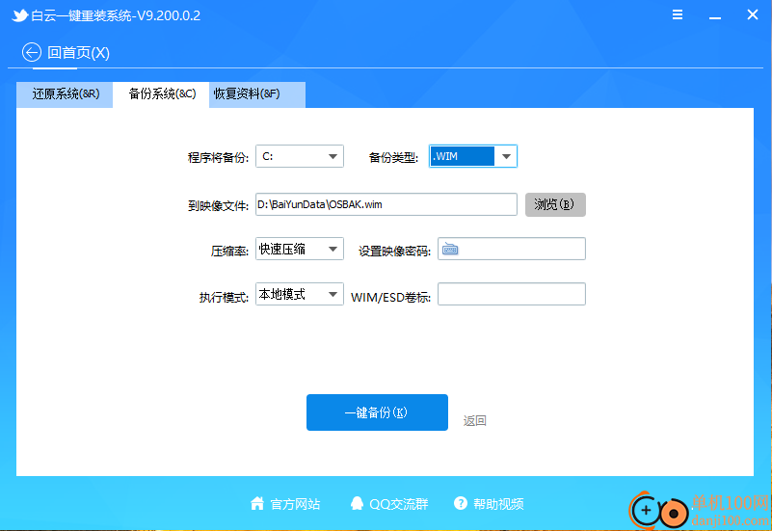Open the 恢复资料(&F) tab
The height and width of the screenshot is (531, 772).
pyautogui.click(x=257, y=94)
